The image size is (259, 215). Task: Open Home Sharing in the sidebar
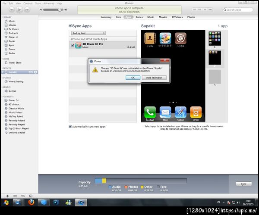coord(16,81)
